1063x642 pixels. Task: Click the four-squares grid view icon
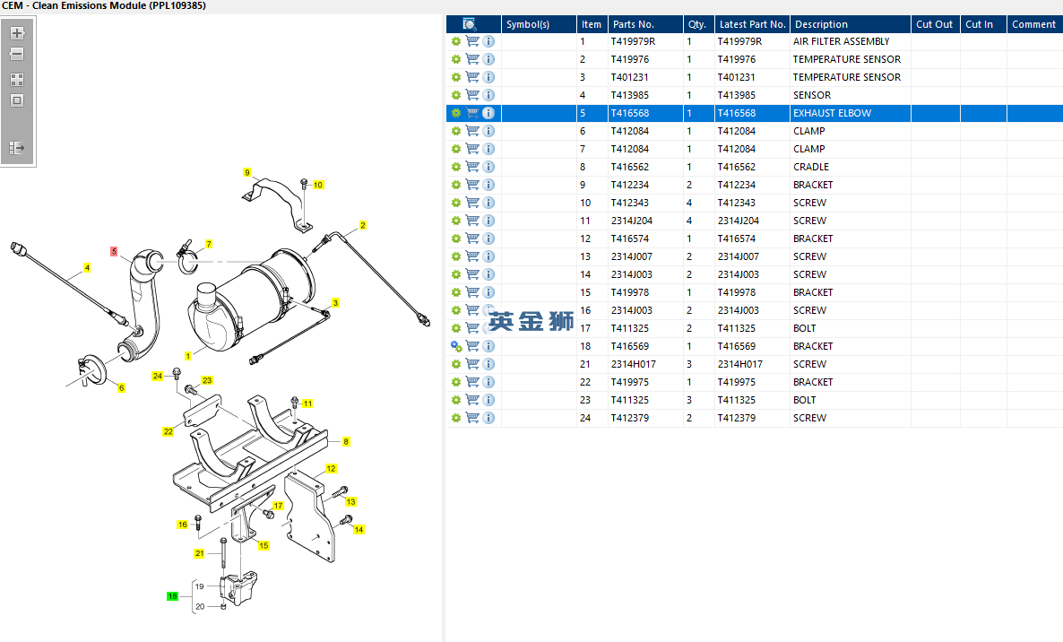(17, 79)
